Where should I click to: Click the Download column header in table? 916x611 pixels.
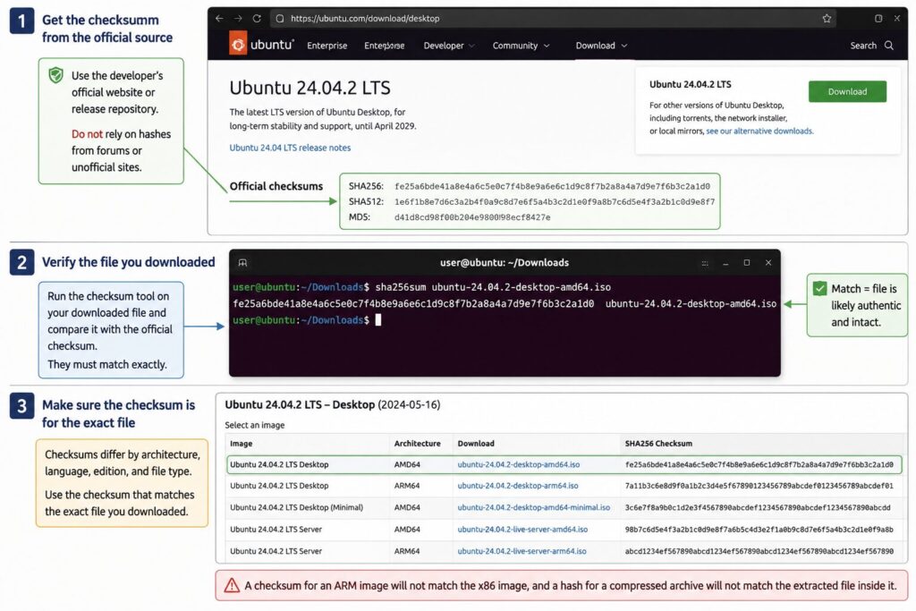pos(476,444)
